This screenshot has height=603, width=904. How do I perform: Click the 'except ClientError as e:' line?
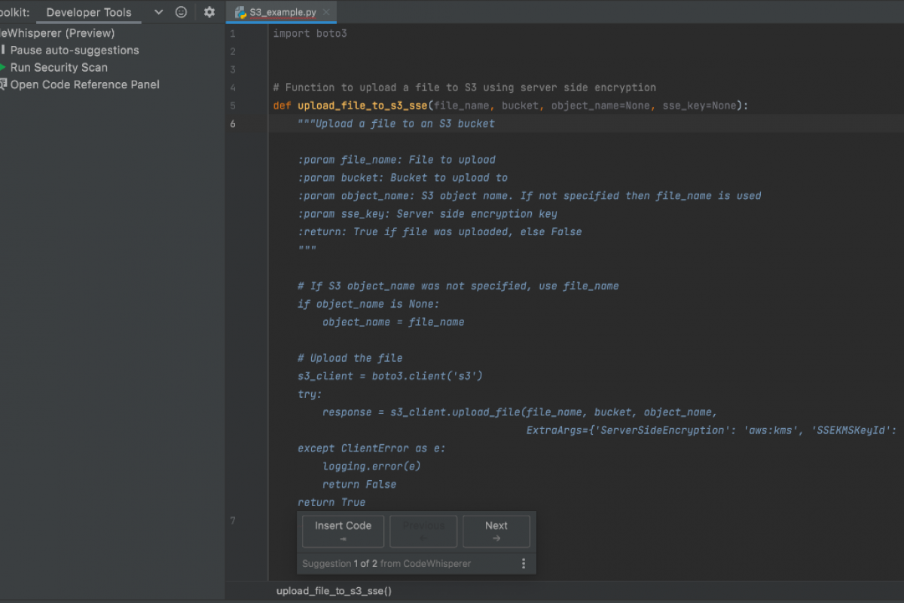coord(371,448)
